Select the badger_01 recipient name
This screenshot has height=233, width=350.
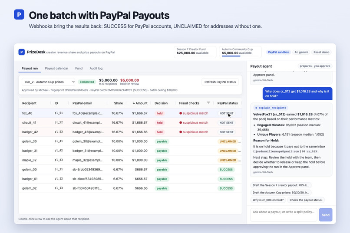30,179
